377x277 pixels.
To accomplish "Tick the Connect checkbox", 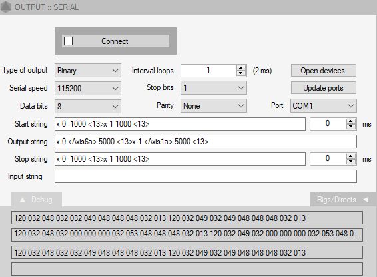I will [69, 41].
